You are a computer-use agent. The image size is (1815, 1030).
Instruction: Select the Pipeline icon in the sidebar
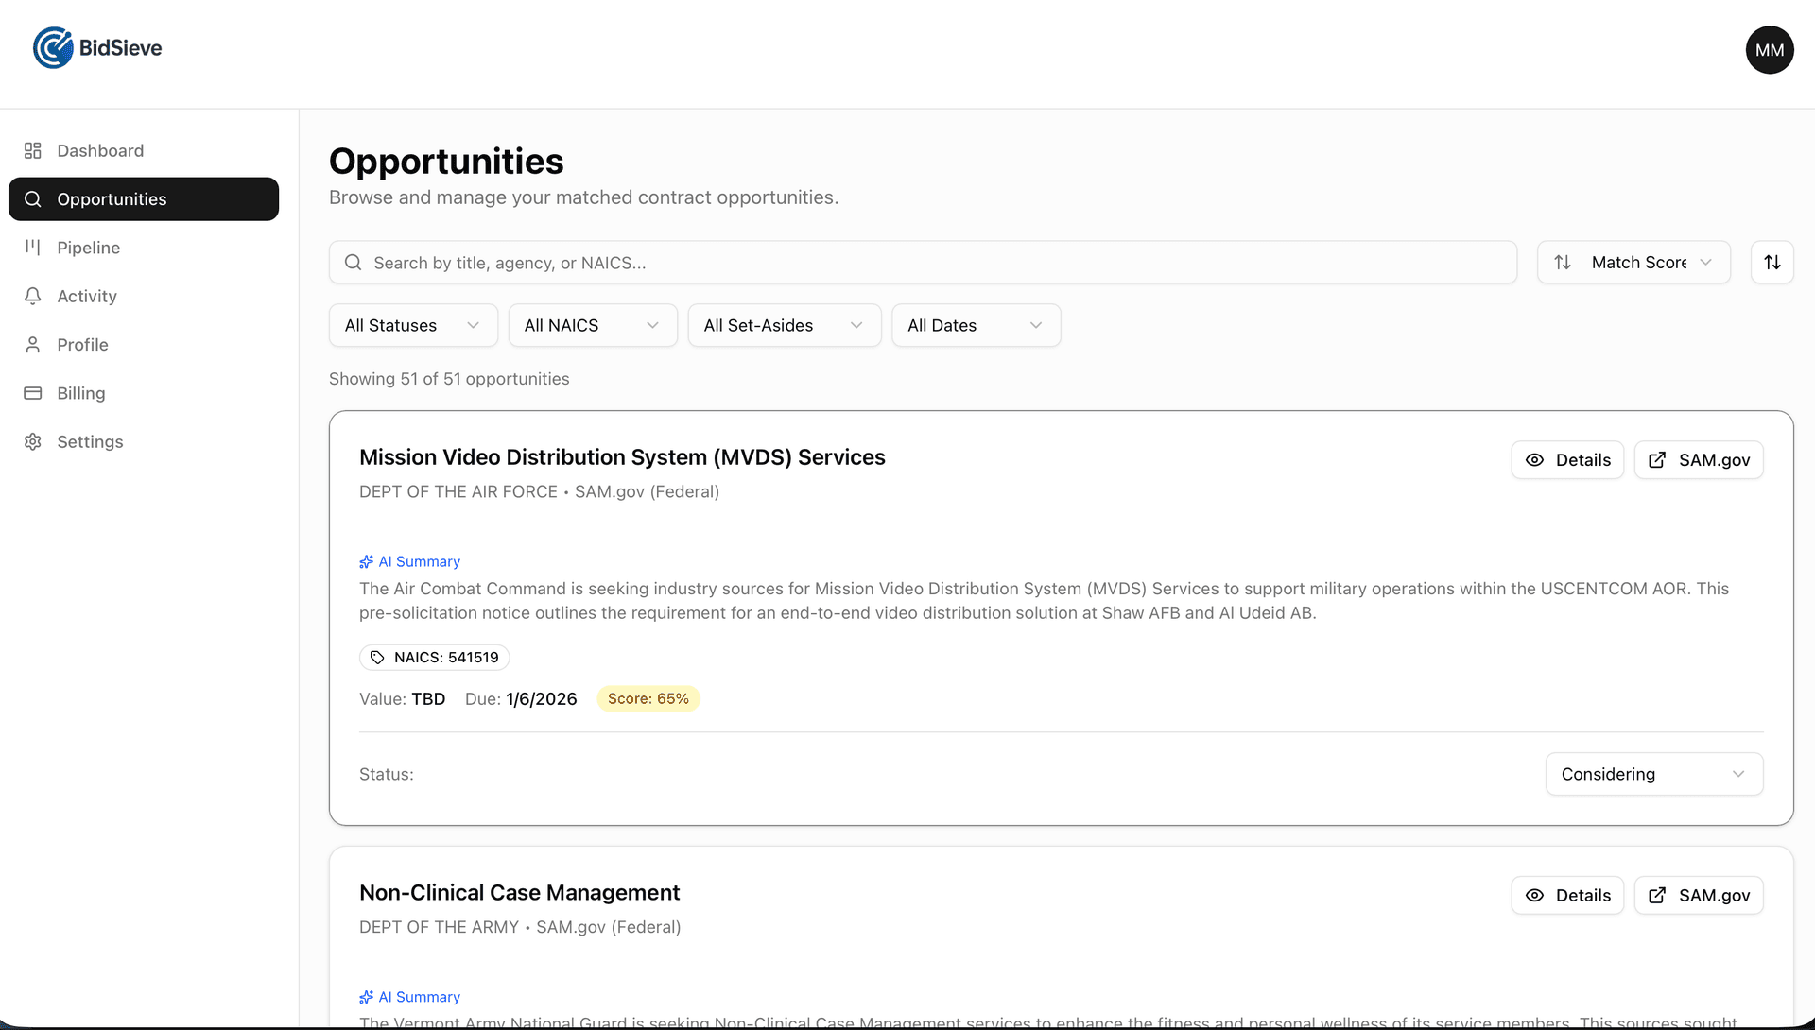32,248
